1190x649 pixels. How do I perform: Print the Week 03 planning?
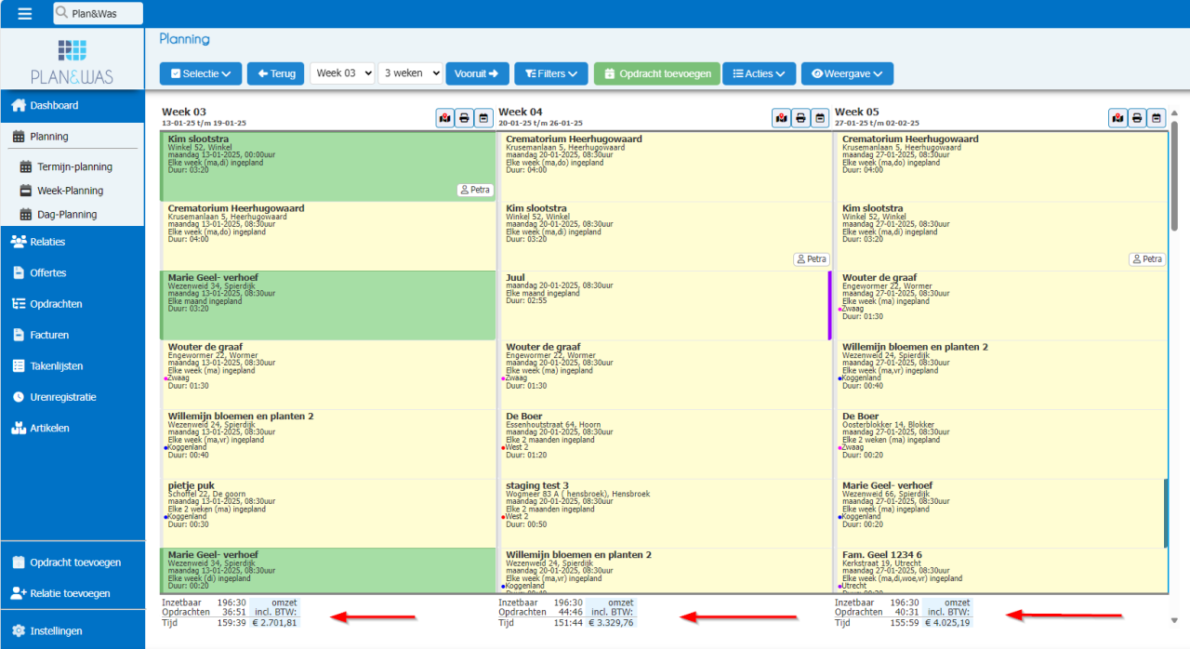click(x=465, y=118)
